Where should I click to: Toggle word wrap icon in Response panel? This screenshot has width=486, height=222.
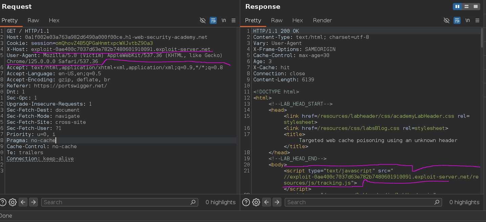click(x=457, y=21)
